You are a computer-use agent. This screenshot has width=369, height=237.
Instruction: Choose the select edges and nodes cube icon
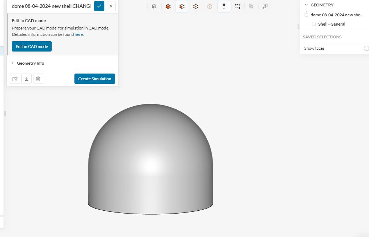tap(196, 6)
